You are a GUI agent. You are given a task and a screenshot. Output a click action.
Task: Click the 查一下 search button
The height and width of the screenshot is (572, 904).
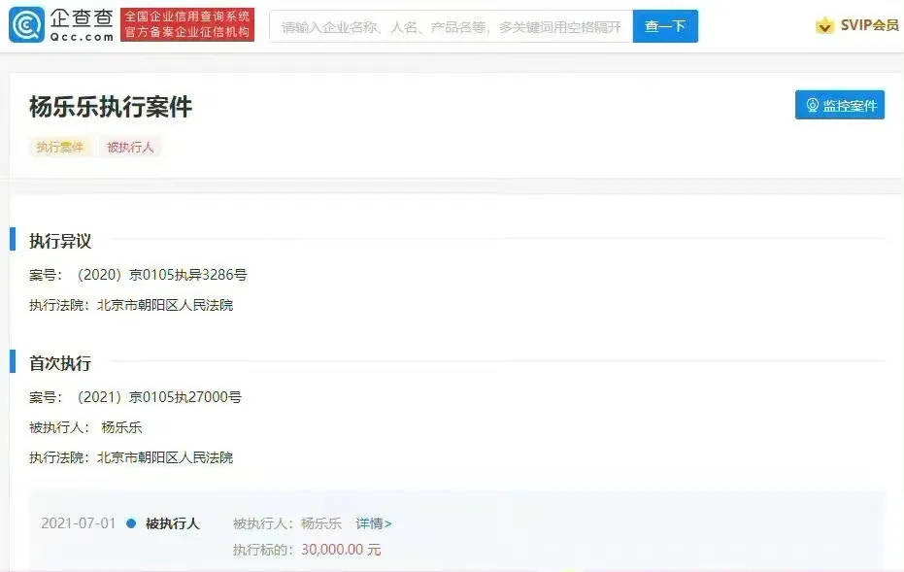point(665,26)
